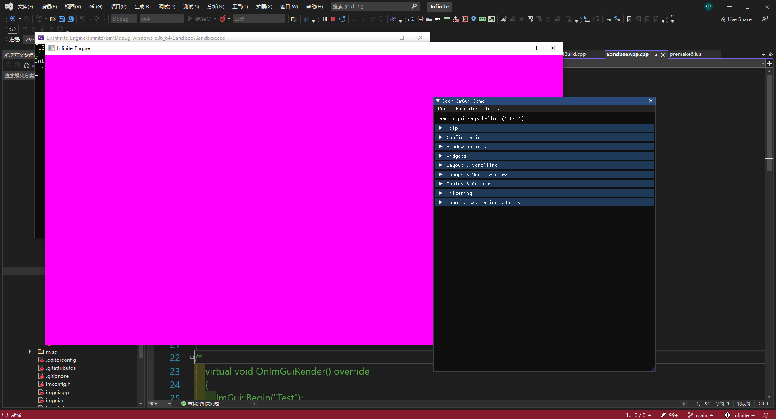Click the tab settings gear icon

tap(770, 54)
